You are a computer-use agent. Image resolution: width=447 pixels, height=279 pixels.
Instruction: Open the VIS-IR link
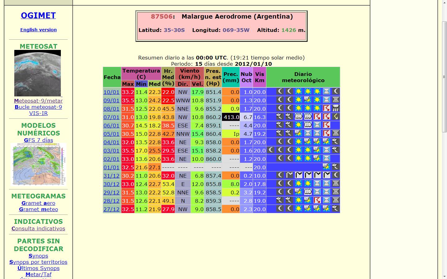(38, 113)
